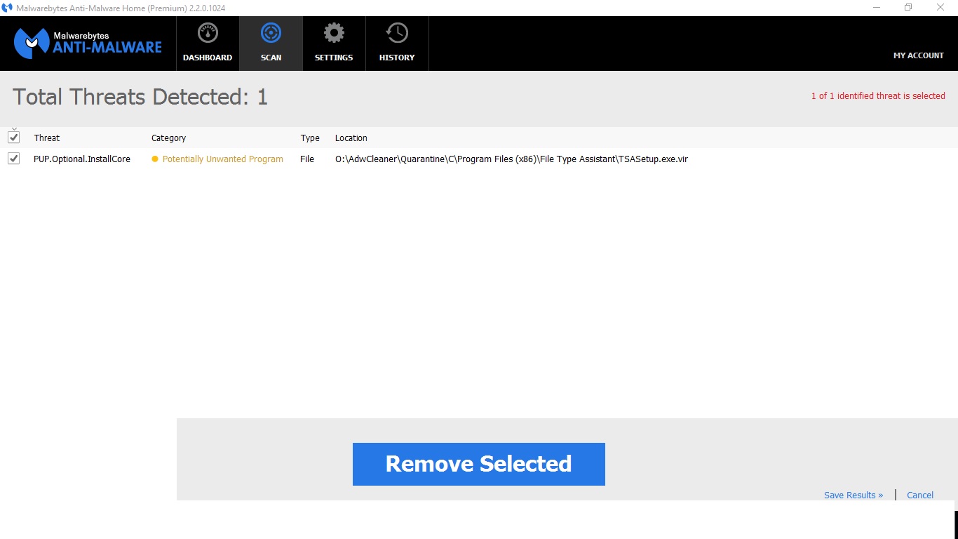Click the File type cell
This screenshot has width=958, height=539.
307,159
